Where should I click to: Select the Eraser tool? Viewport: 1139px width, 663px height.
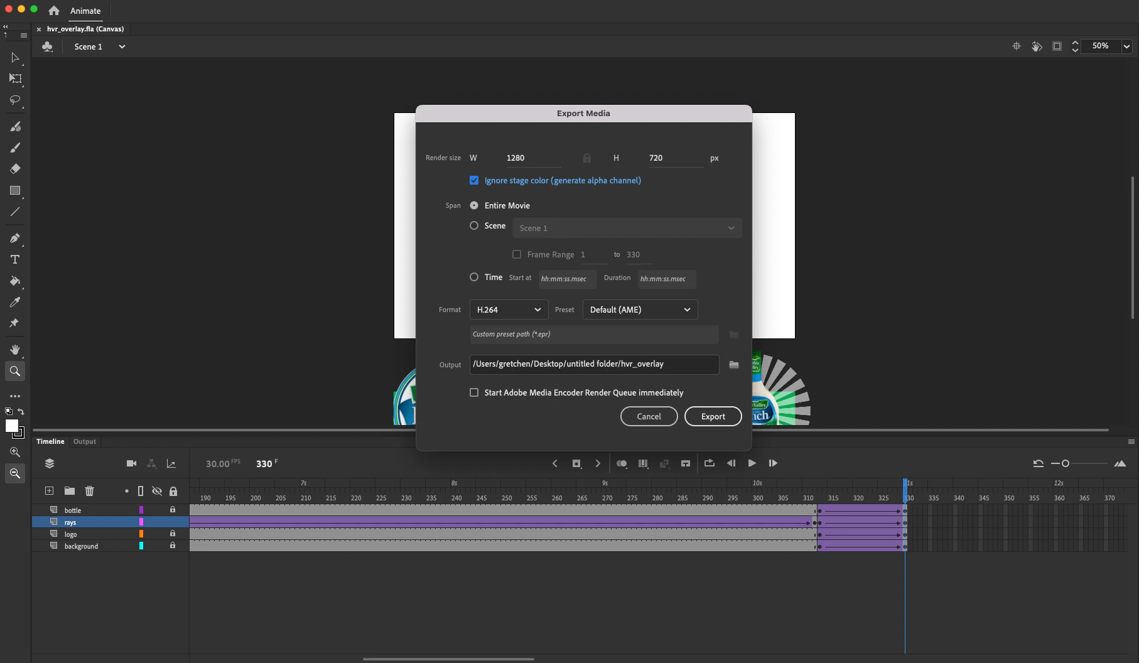coord(15,169)
